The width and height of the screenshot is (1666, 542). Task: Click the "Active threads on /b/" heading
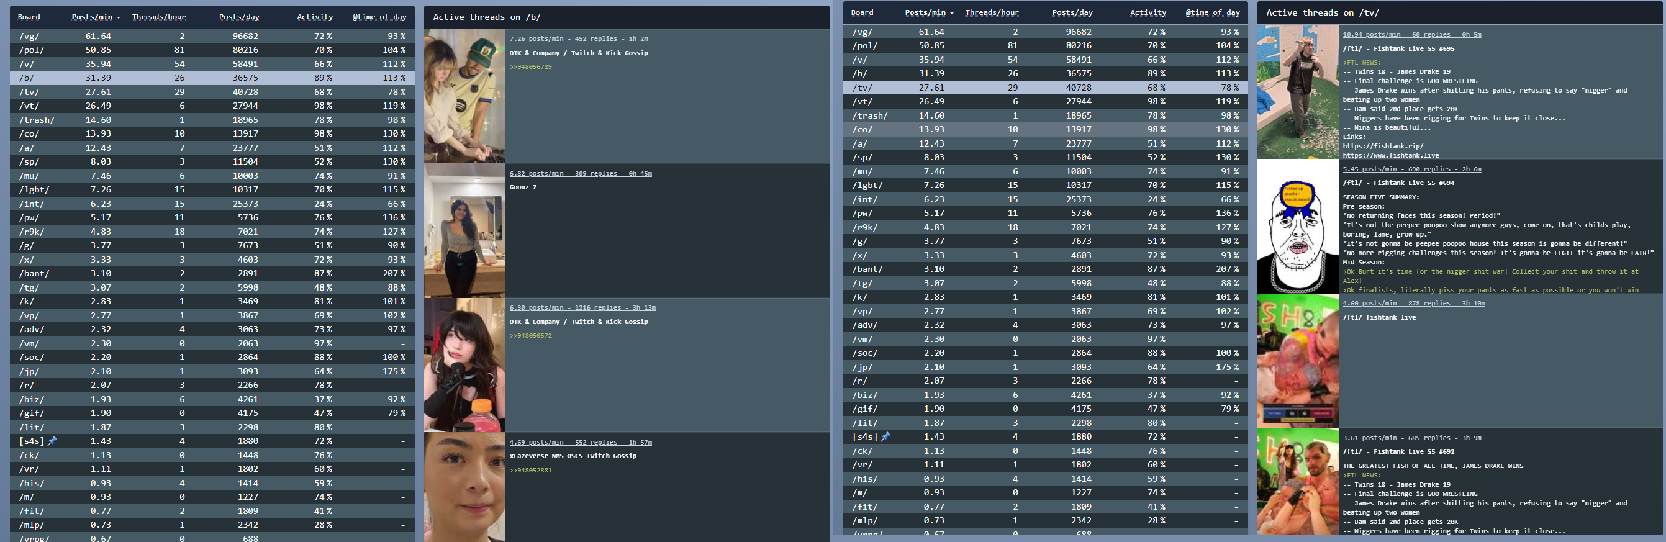click(486, 17)
